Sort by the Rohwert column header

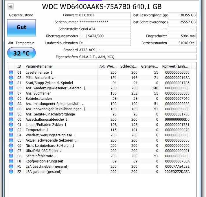(176, 66)
